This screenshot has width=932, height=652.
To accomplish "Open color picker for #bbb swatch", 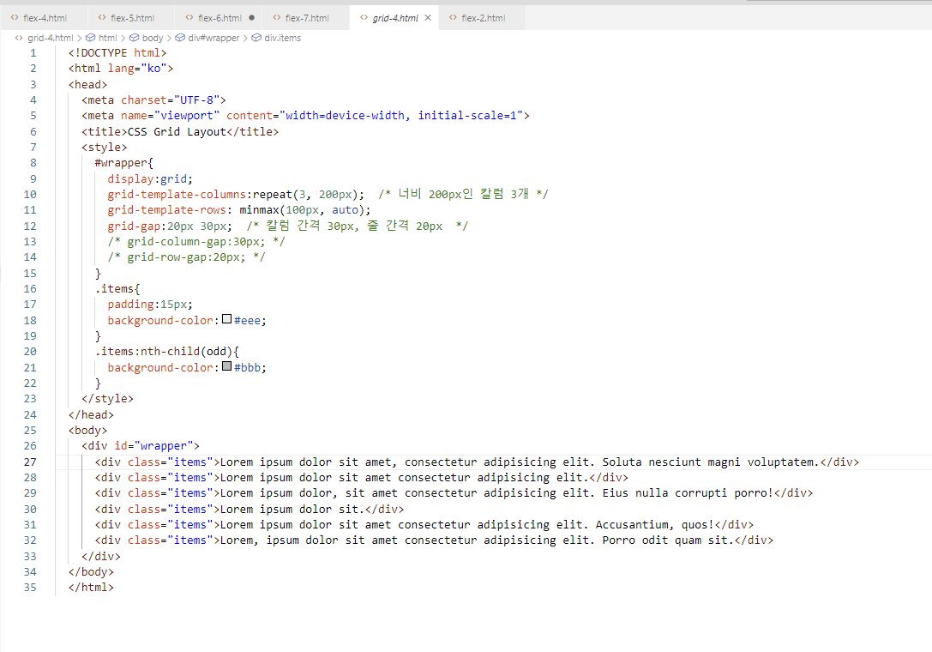I will (227, 367).
